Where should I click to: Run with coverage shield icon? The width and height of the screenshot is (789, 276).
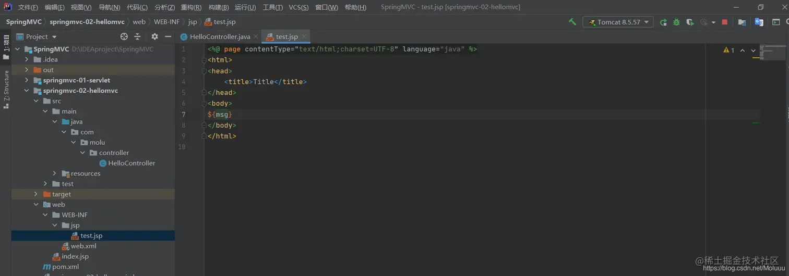(690, 22)
